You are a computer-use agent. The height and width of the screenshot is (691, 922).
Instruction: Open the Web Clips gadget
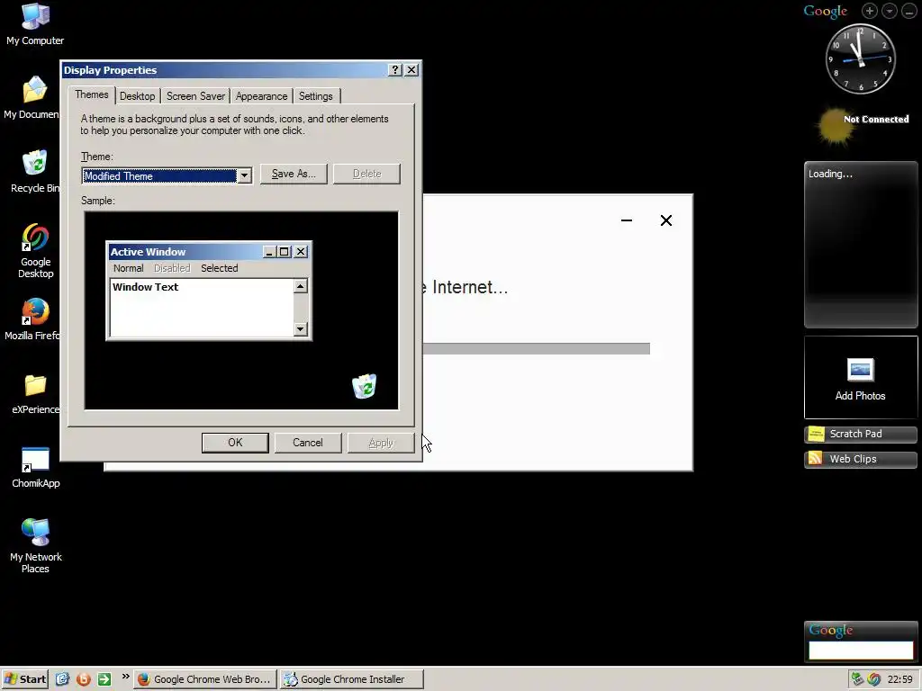(x=860, y=459)
